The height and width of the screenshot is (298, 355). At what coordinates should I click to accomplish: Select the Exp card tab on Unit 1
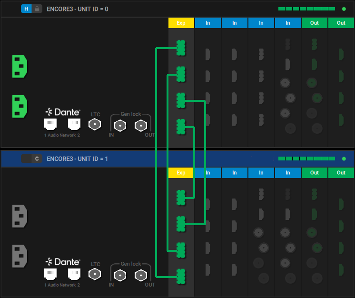(x=181, y=172)
